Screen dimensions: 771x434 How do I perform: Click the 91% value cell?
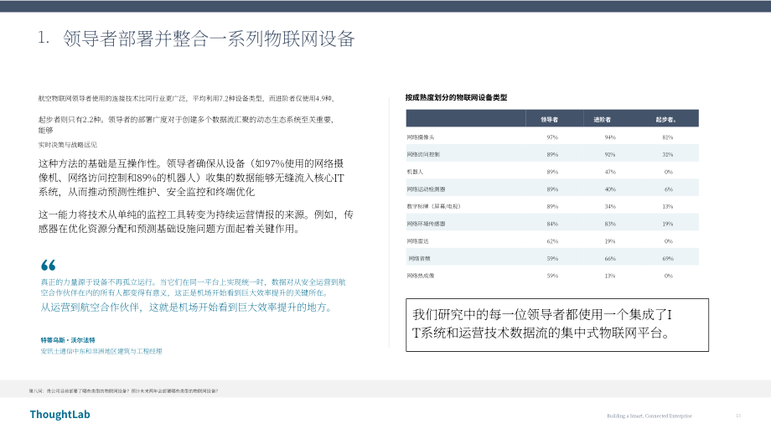(610, 154)
